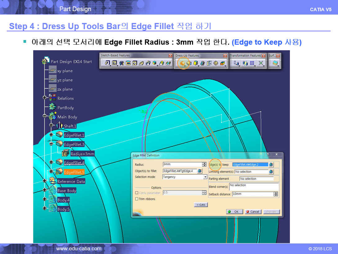Click the Radius value stepper arrows
Screen dimensions: 338x254
point(204,164)
